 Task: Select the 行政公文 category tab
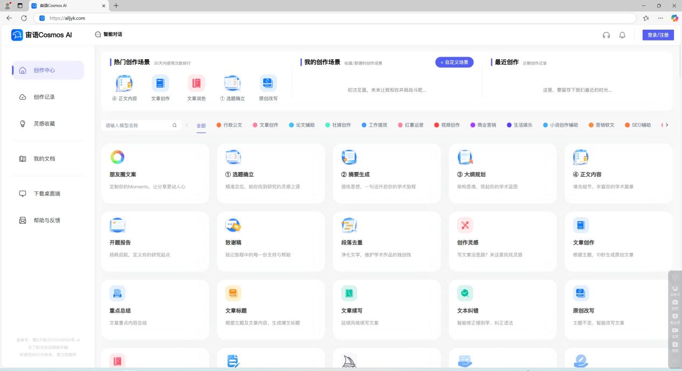click(x=230, y=125)
